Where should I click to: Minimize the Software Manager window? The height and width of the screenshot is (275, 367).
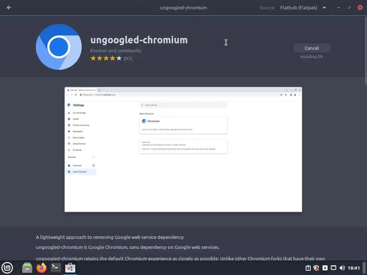click(x=338, y=8)
